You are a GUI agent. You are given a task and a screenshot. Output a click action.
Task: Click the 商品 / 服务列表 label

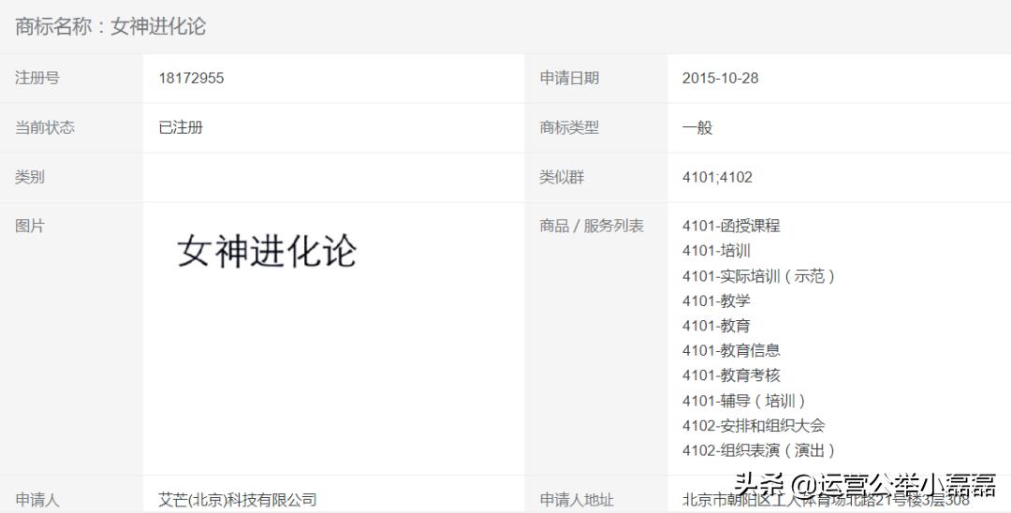pos(592,227)
